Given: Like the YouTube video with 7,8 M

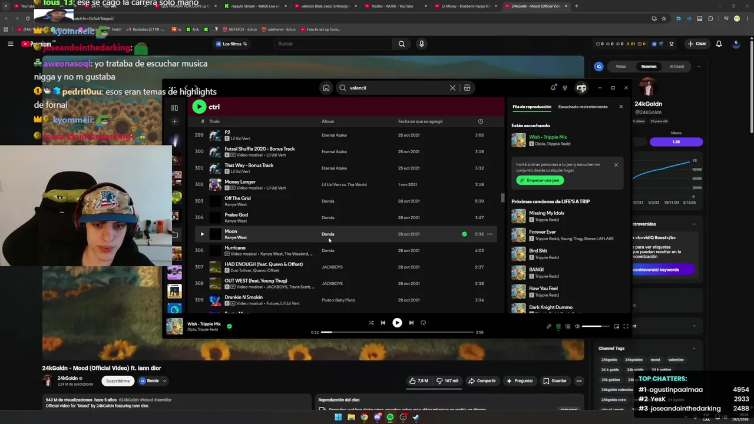Looking at the screenshot, I should [419, 381].
